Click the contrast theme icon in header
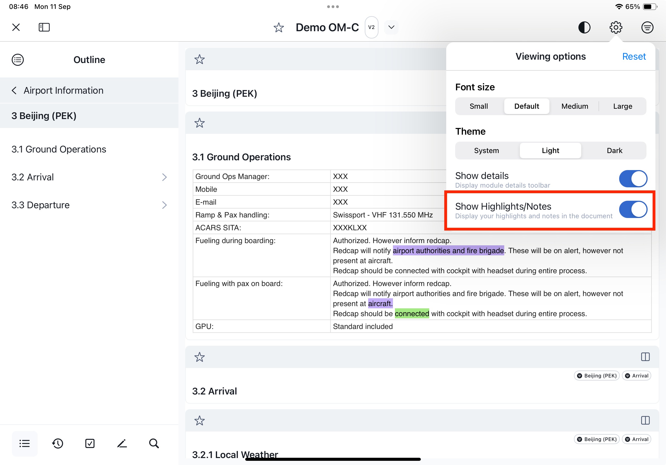 [x=584, y=28]
